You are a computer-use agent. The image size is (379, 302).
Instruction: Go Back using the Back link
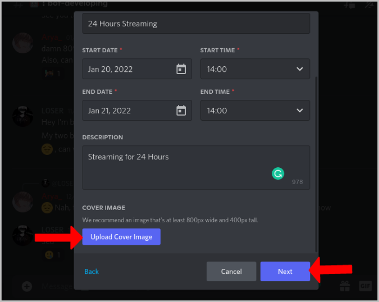click(x=92, y=272)
